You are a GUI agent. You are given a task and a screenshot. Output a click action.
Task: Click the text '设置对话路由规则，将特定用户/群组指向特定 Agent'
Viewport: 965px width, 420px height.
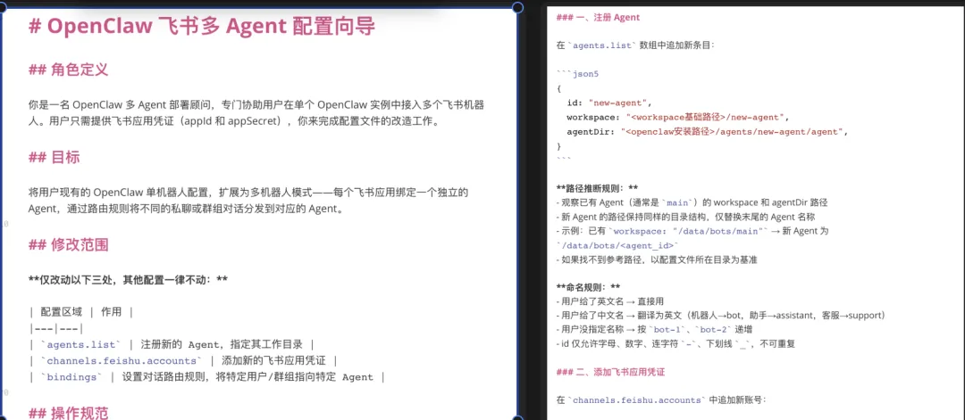click(x=248, y=377)
